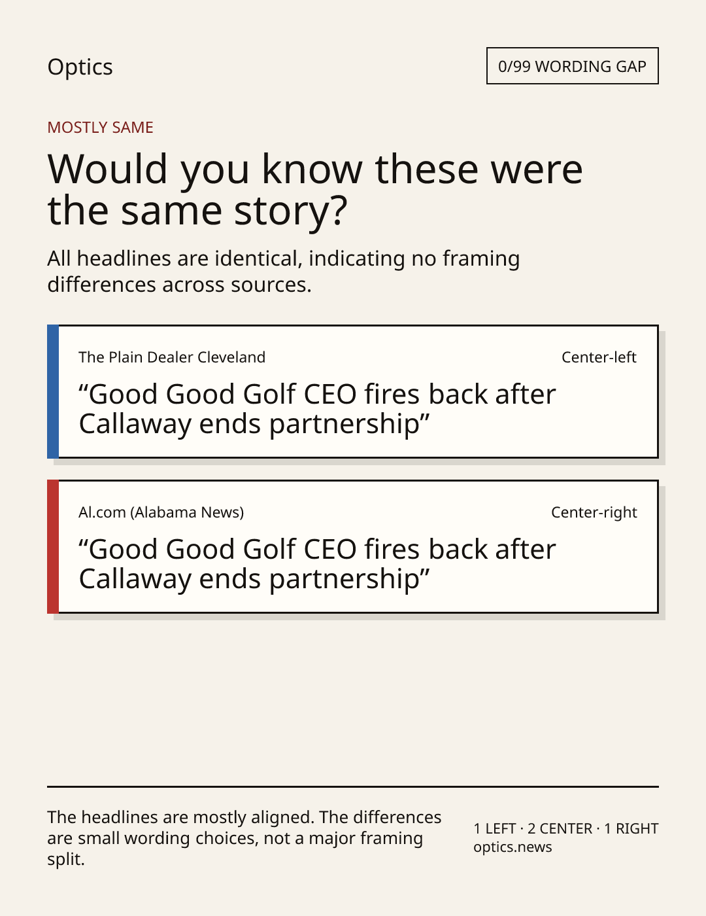
Task: Click the identical headlines summary paragraph
Action: coord(283,272)
